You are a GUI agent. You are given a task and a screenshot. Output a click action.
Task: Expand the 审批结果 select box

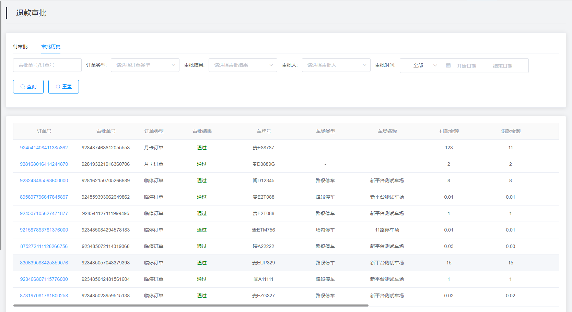pyautogui.click(x=243, y=65)
